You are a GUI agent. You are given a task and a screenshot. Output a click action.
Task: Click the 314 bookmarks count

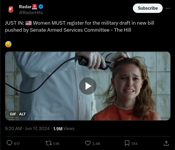[134, 144]
